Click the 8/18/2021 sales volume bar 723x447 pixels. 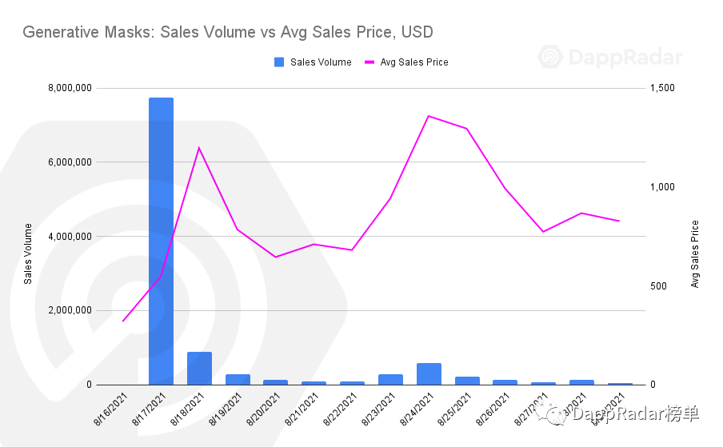click(x=199, y=368)
